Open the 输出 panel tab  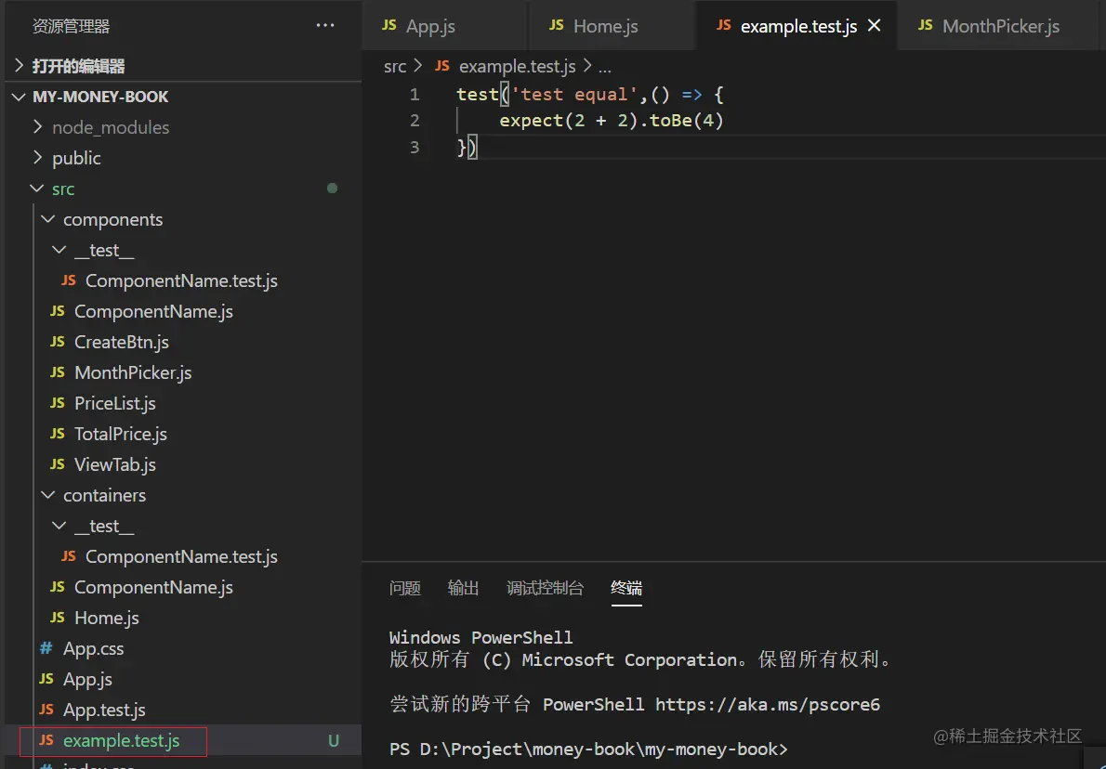(x=464, y=589)
